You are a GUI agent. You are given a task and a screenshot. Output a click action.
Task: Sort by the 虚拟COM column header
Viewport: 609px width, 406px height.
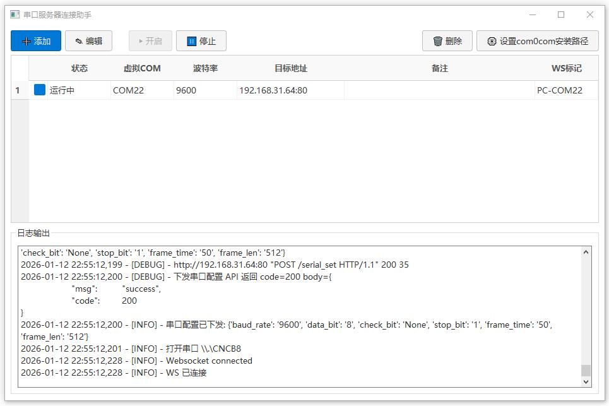(142, 68)
